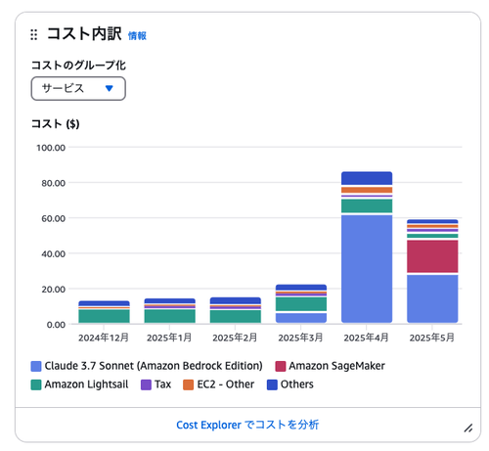Screen dimensions: 489x451
Task: Grab the widget drag handle dots icon
Action: pos(33,34)
